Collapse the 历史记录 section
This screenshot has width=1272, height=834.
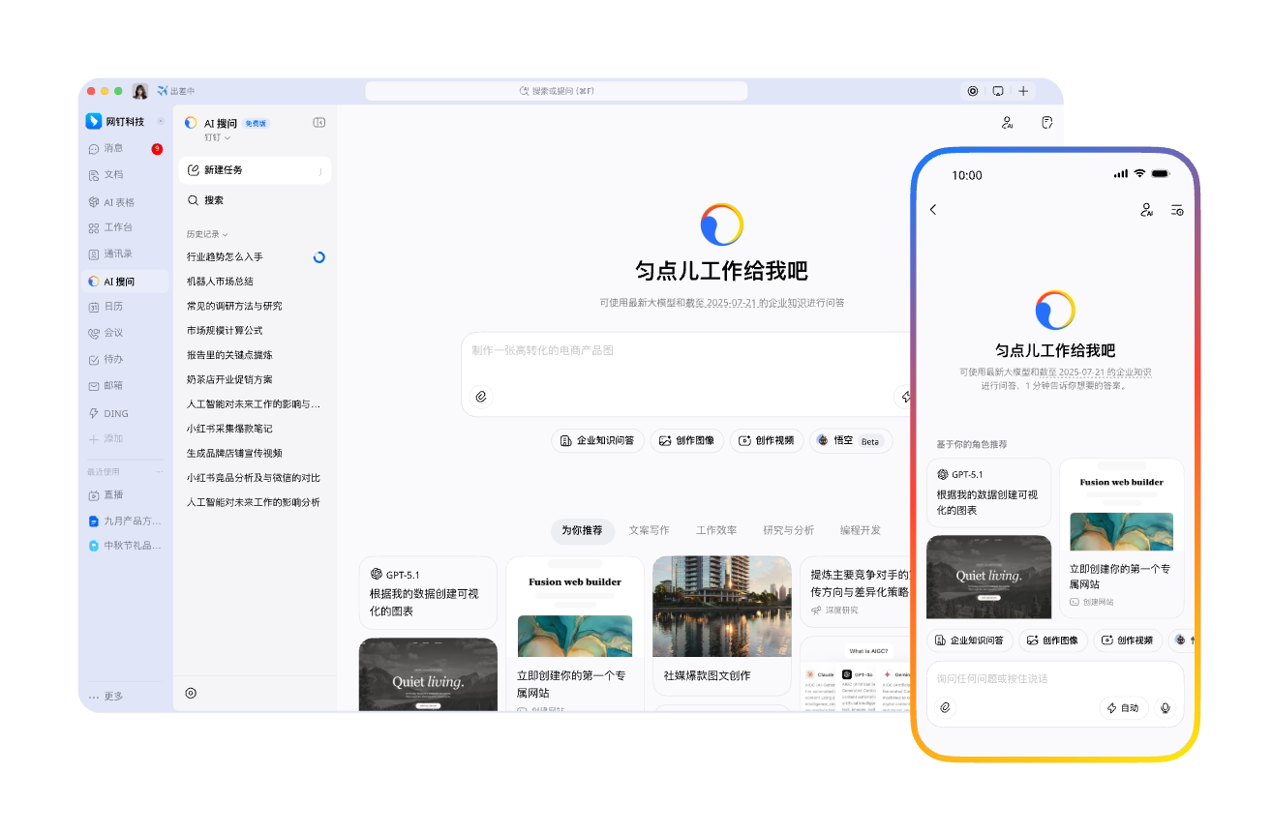207,234
